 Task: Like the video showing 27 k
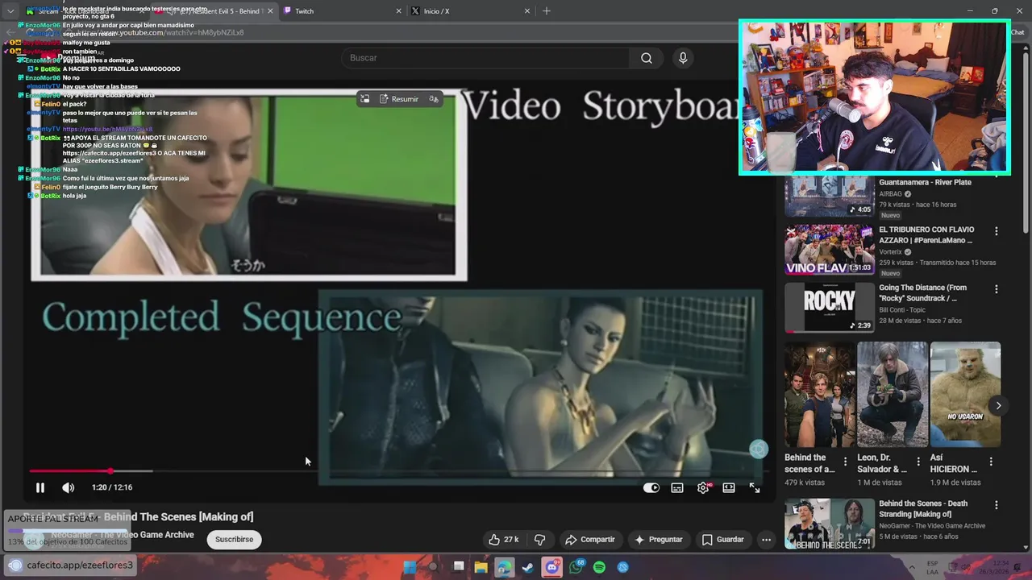pos(504,540)
